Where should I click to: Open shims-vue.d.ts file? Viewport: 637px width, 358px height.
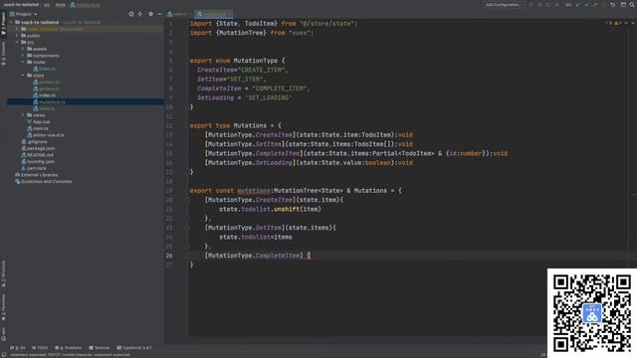tap(46, 135)
